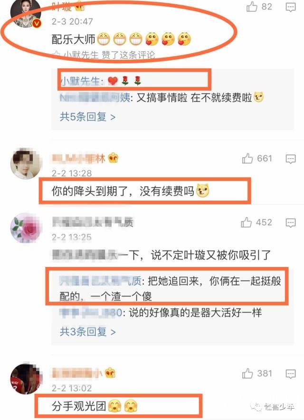Open avatar of the 2-2 13:28 commenter
Viewport: 304px width, 420px height.
[x=26, y=163]
